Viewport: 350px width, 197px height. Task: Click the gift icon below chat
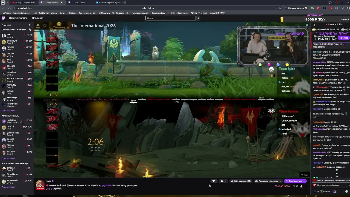pyautogui.click(x=334, y=192)
